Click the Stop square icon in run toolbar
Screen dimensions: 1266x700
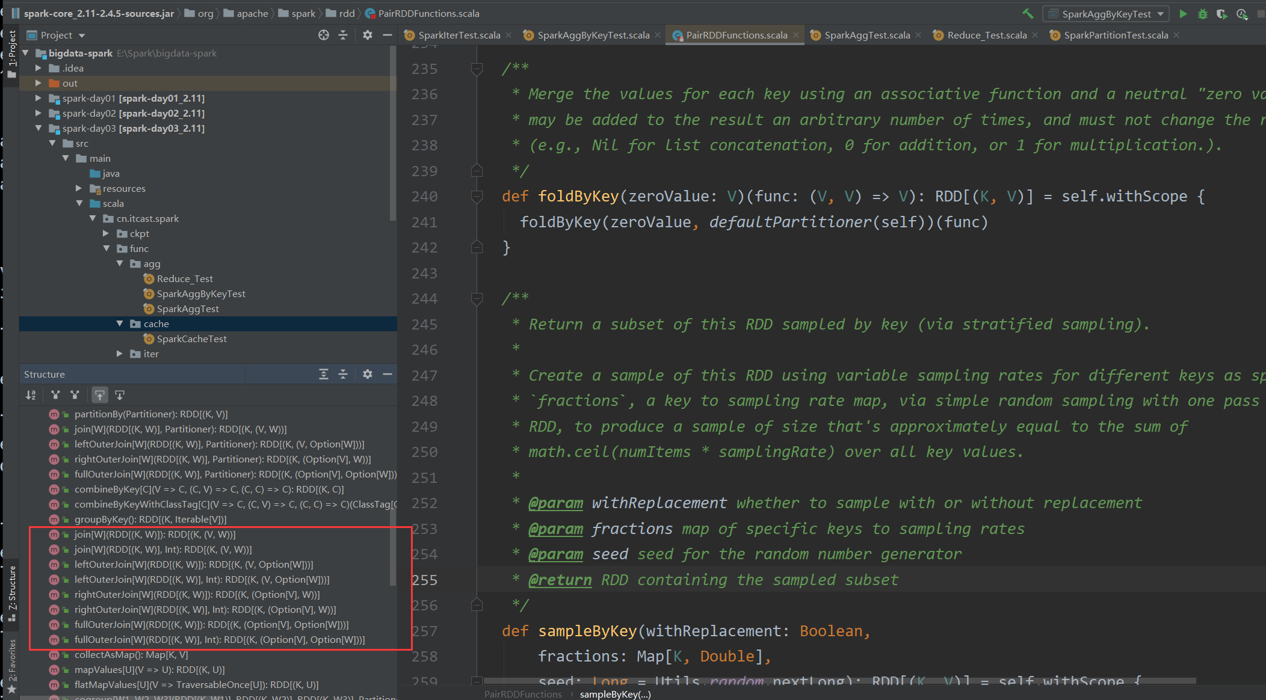(x=1261, y=14)
